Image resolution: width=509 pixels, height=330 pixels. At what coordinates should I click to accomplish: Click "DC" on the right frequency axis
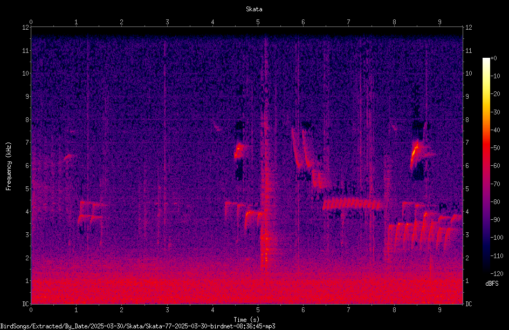pos(469,304)
